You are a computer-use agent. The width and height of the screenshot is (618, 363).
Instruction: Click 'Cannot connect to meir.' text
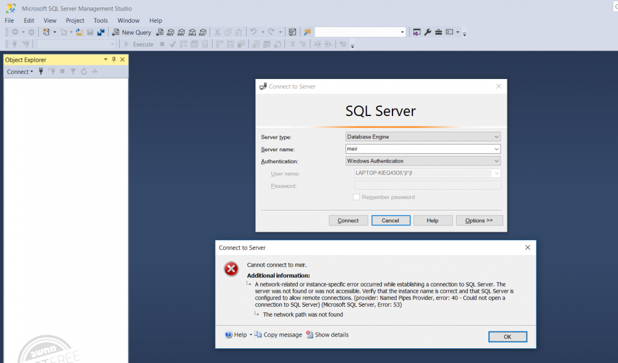pyautogui.click(x=277, y=265)
